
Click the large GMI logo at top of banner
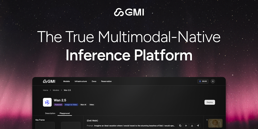129,12
